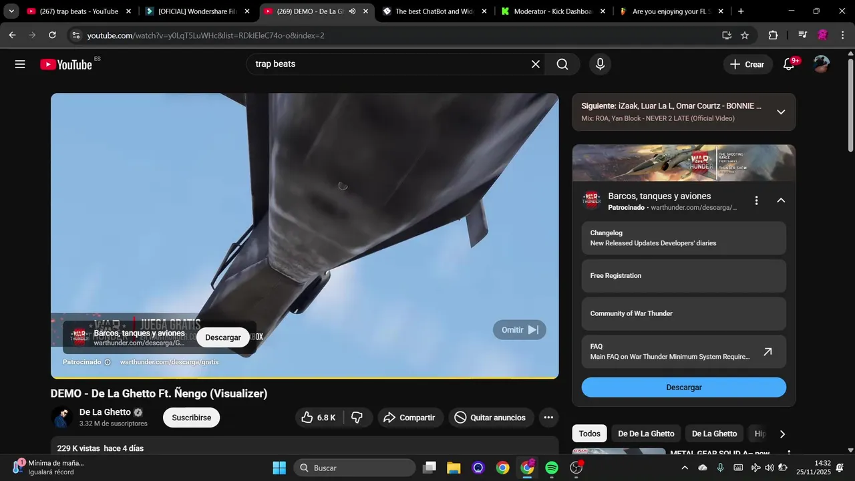Open more actions below the video
The width and height of the screenshot is (855, 481).
(x=548, y=418)
